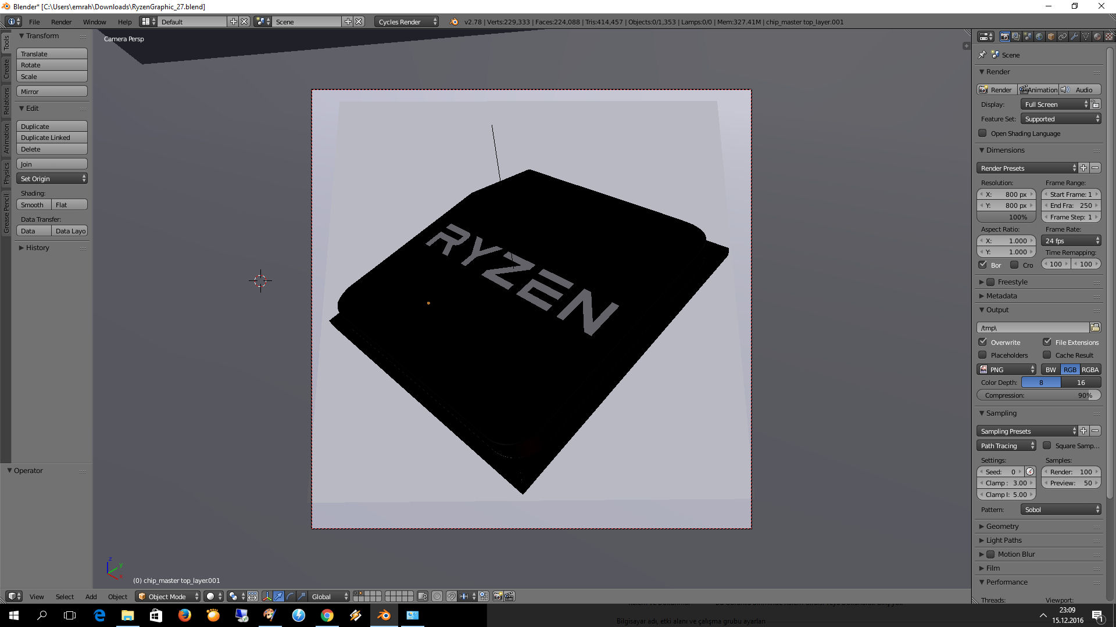The height and width of the screenshot is (627, 1116).
Task: Select the scale manipulator icon
Action: click(302, 596)
